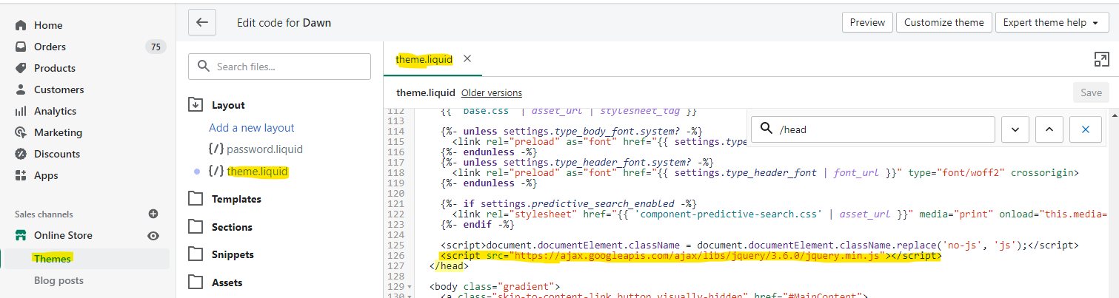Click the magnifier icon in Search files
The width and height of the screenshot is (1119, 298).
pyautogui.click(x=203, y=67)
